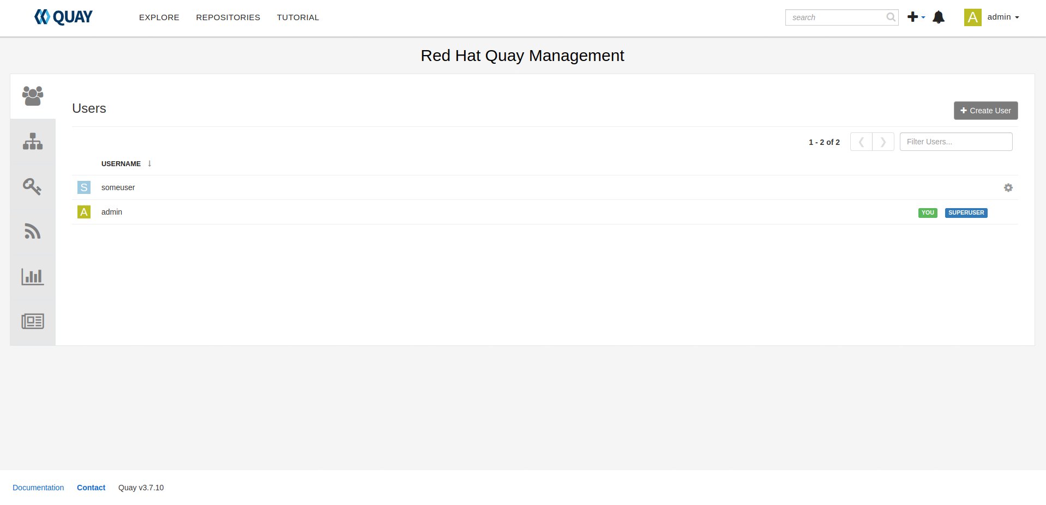Open the Users management panel icon
Screen dimensions: 1046x505
33,96
